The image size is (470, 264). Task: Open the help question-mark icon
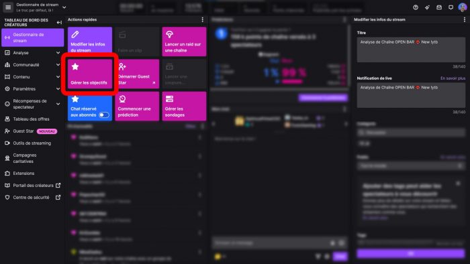[416, 7]
